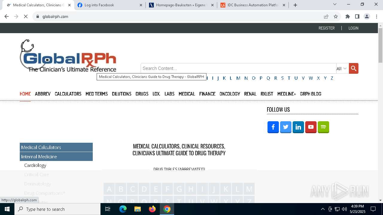Open MED TERMS menu item
383x215 pixels.
[x=97, y=94]
